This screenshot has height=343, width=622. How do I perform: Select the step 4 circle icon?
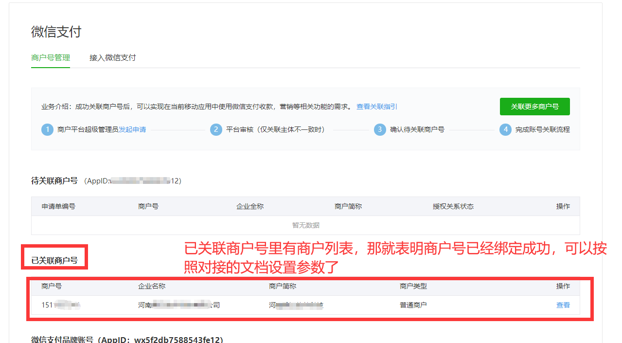pyautogui.click(x=505, y=129)
